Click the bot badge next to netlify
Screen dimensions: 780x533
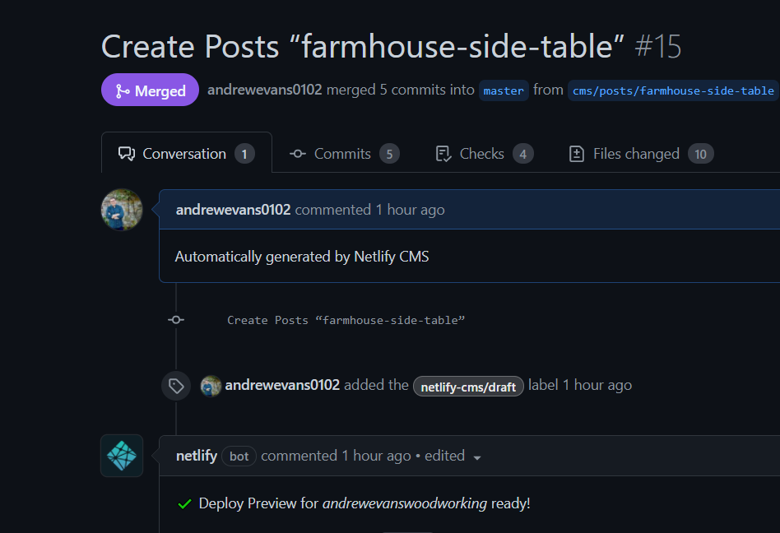point(238,457)
